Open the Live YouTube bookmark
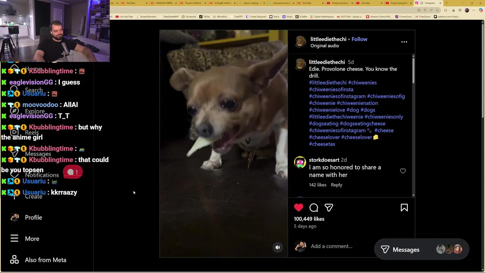Viewport: 485px width, 273px height. coord(124,17)
